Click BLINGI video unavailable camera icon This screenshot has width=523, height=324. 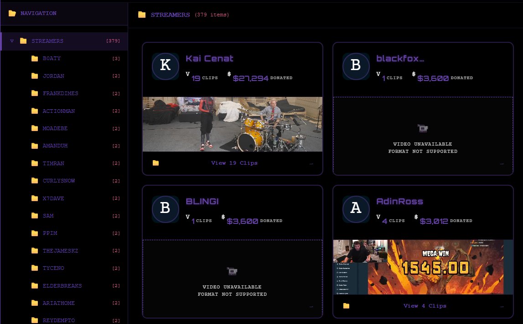(232, 271)
